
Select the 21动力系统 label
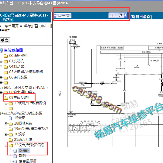[23, 139]
